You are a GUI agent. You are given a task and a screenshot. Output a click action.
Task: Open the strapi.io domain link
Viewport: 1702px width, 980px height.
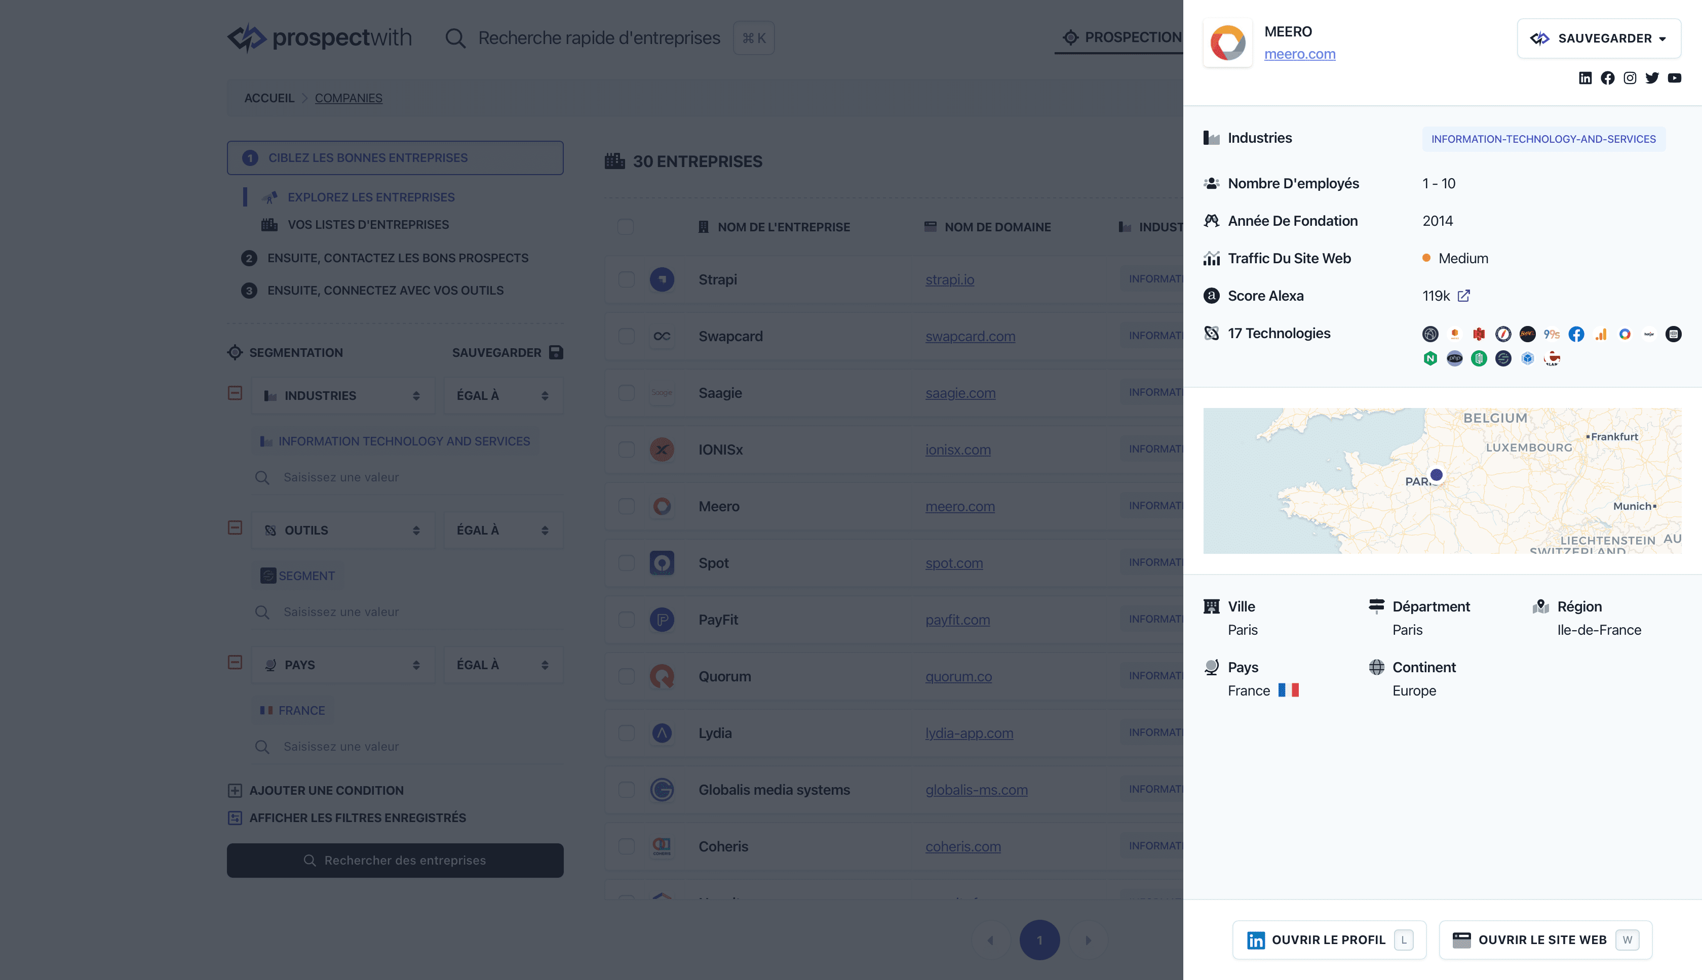pos(949,279)
